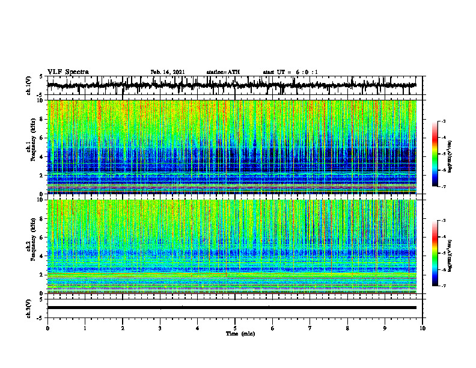Click the time axis tick label "3"
The width and height of the screenshot is (476, 368).
pos(160,328)
